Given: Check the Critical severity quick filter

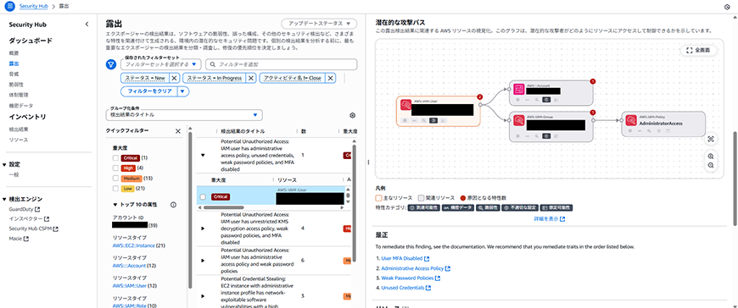Looking at the screenshot, I should [x=115, y=157].
